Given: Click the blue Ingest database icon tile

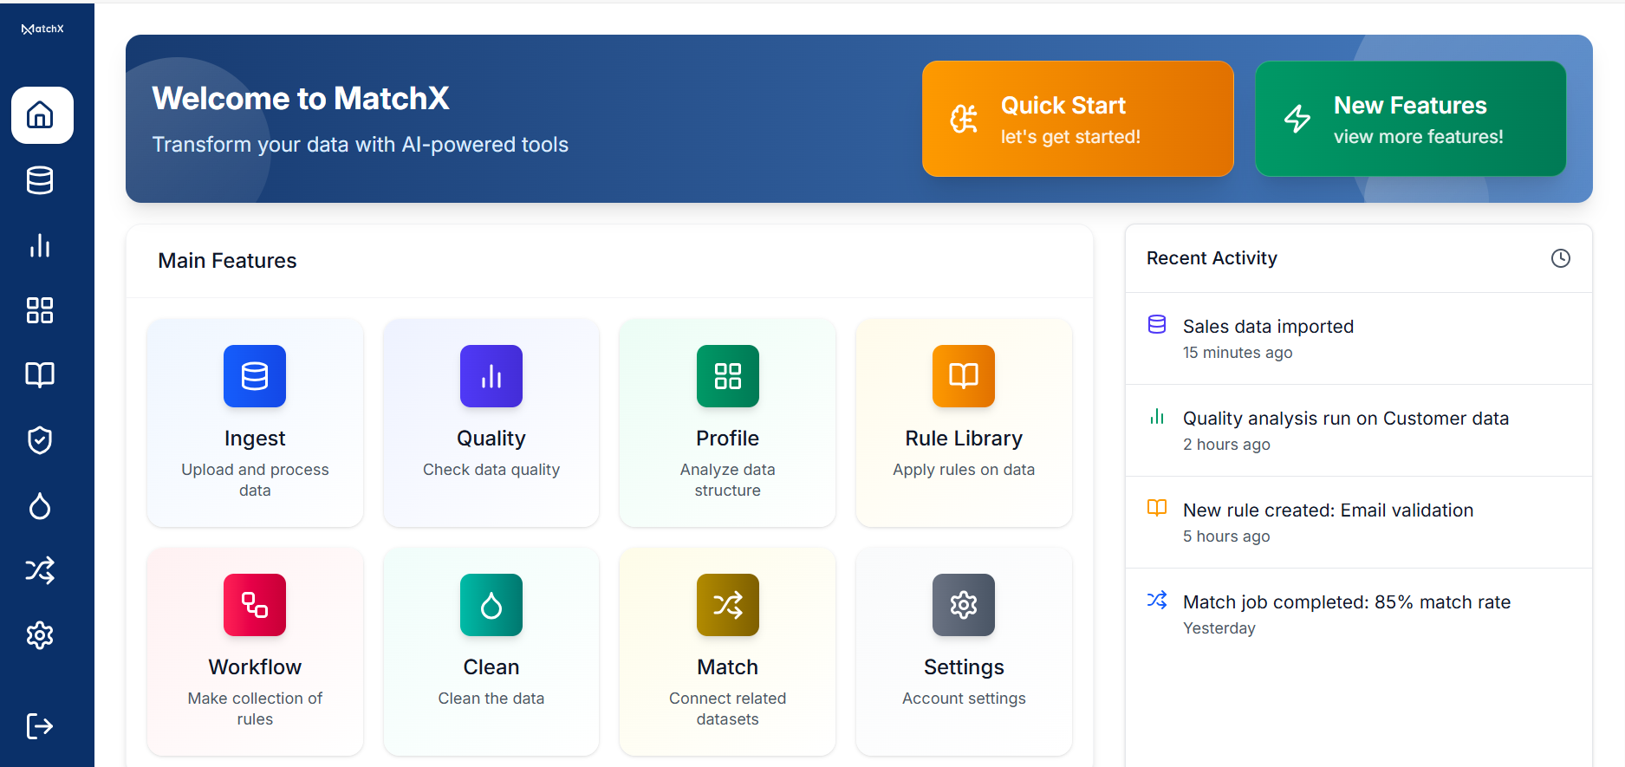Looking at the screenshot, I should (x=255, y=376).
